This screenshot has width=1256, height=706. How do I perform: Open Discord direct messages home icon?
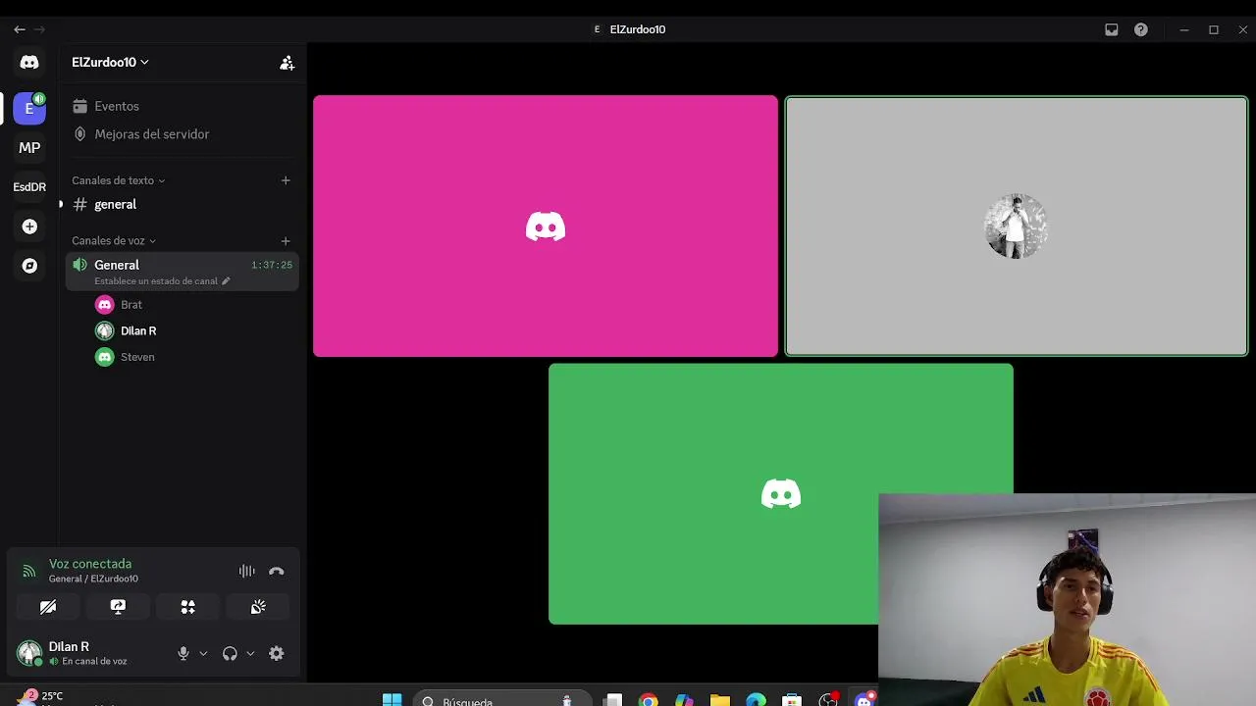[x=29, y=62]
